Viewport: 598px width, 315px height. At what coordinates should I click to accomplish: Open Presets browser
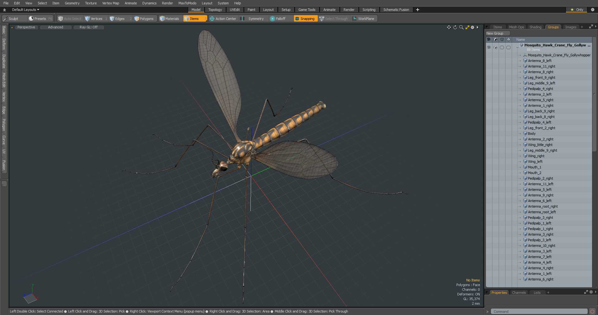[40, 19]
